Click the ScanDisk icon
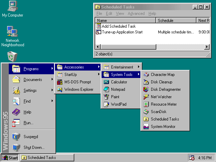 tap(146, 112)
